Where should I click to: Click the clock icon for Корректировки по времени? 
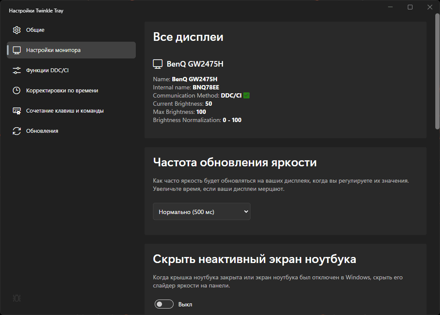click(17, 90)
